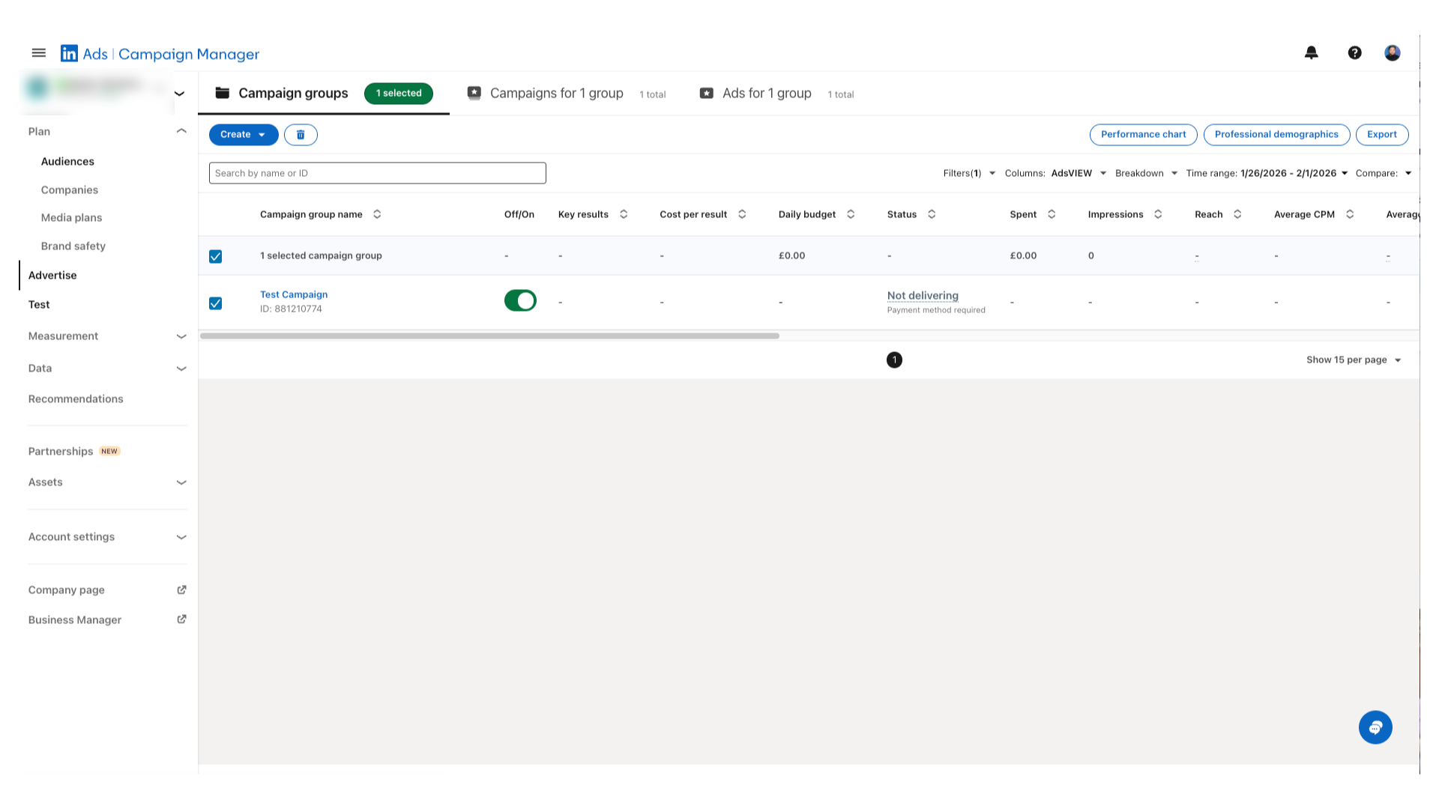Image resolution: width=1439 pixels, height=809 pixels.
Task: Click the trash delete icon button
Action: [x=301, y=135]
